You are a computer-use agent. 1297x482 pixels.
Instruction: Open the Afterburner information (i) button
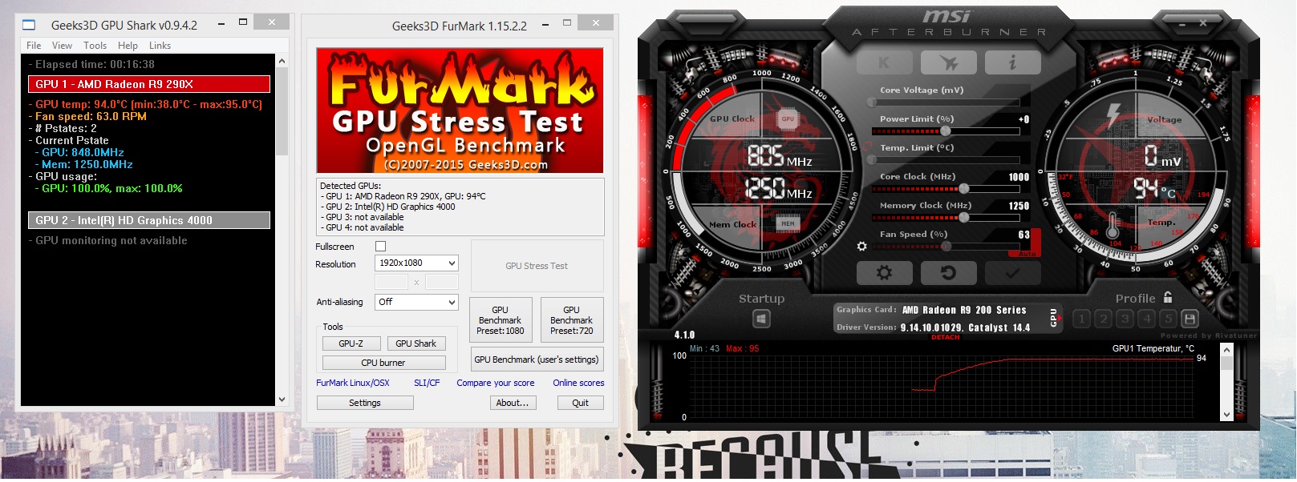click(1012, 62)
